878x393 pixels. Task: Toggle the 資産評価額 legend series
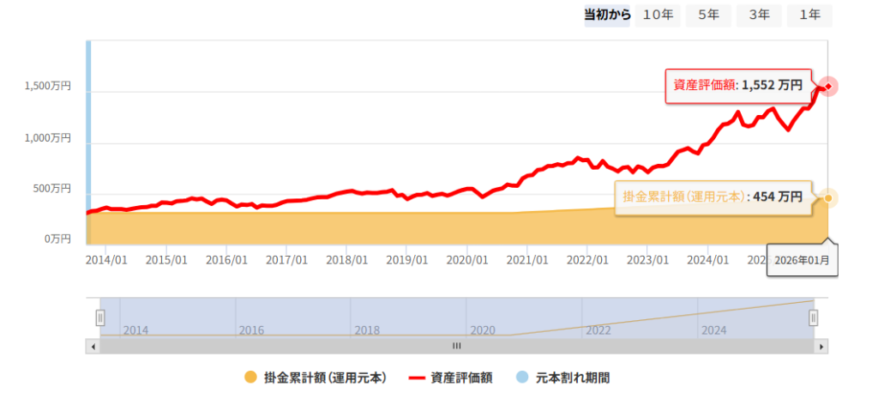coord(451,377)
